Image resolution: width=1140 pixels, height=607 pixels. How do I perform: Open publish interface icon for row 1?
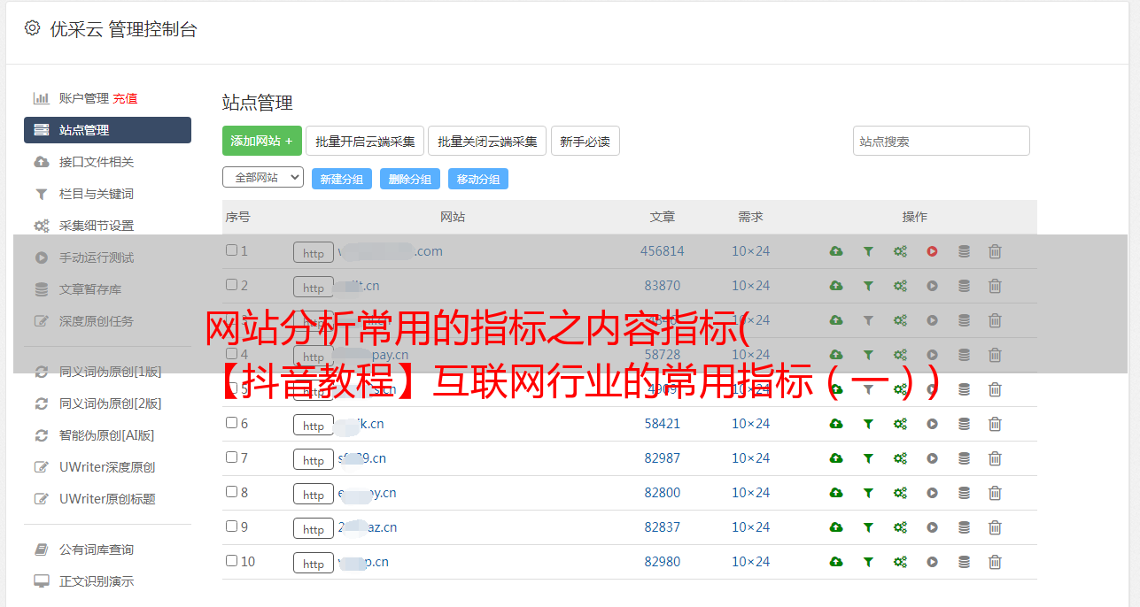coord(836,251)
